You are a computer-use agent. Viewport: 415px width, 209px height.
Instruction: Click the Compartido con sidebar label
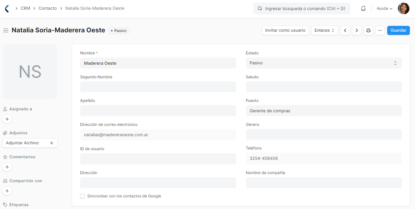coord(26,181)
